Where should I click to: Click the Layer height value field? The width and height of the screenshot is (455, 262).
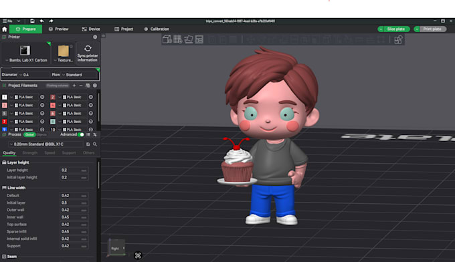74,170
